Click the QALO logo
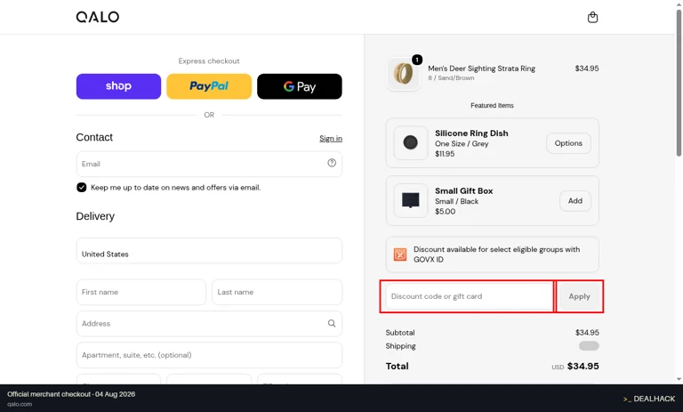The height and width of the screenshot is (412, 683). 98,17
